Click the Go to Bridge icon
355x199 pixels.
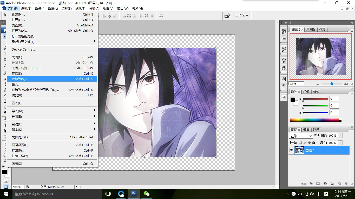pos(227,16)
